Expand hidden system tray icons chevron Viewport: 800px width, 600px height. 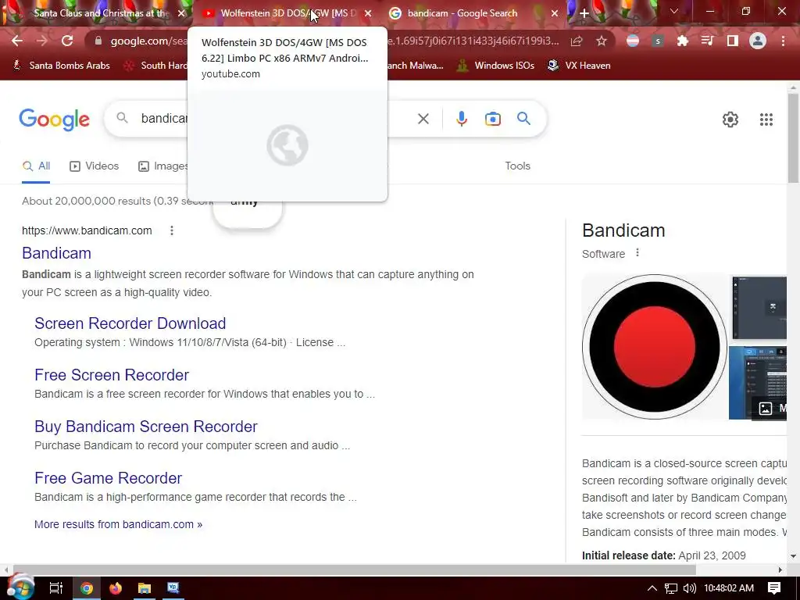coord(652,588)
